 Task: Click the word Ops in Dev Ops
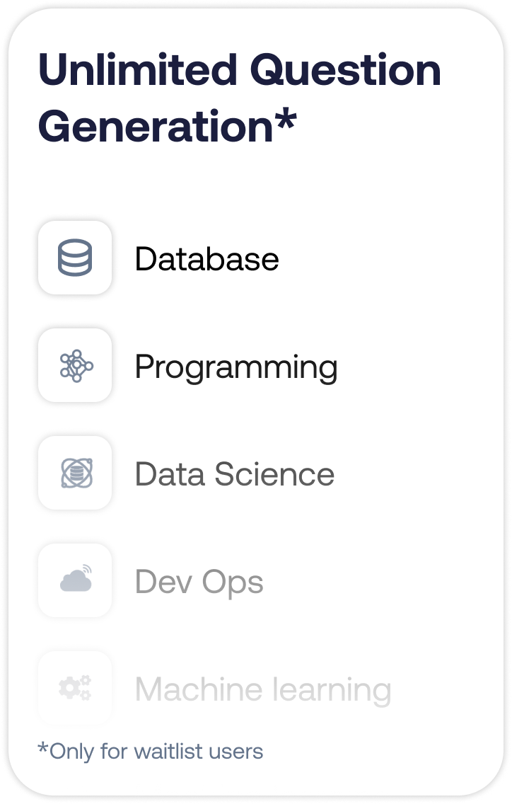pyautogui.click(x=232, y=584)
